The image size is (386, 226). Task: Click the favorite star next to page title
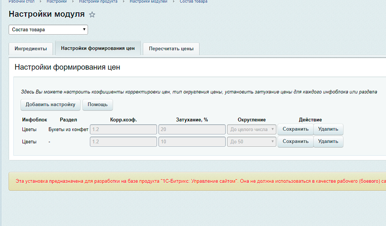tap(92, 15)
